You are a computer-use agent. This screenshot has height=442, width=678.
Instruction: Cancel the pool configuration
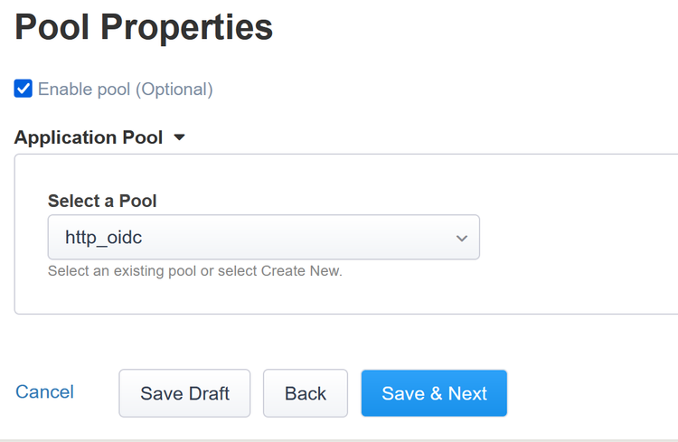click(x=45, y=391)
